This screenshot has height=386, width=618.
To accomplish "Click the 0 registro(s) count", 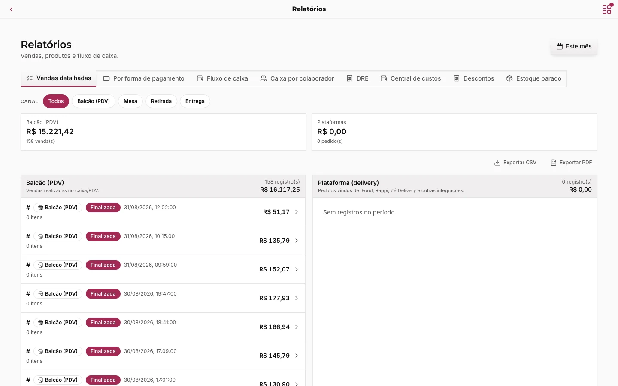I will point(577,182).
